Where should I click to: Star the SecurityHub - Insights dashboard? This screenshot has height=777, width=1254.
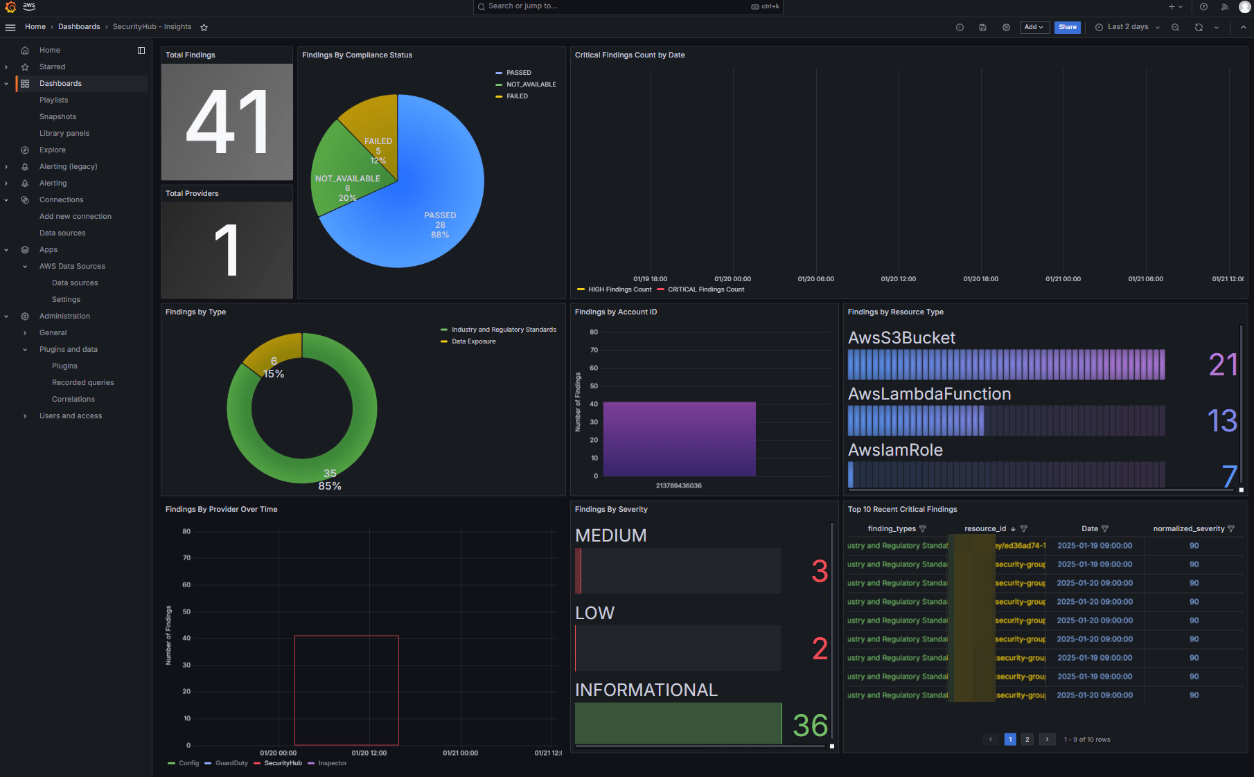coord(204,27)
